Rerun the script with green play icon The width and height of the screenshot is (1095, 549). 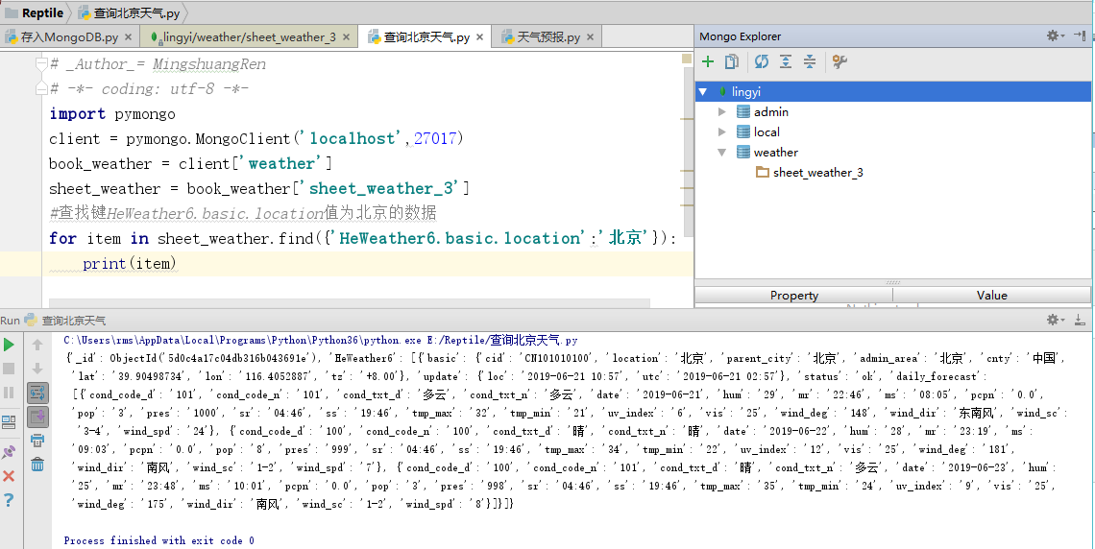tap(9, 345)
